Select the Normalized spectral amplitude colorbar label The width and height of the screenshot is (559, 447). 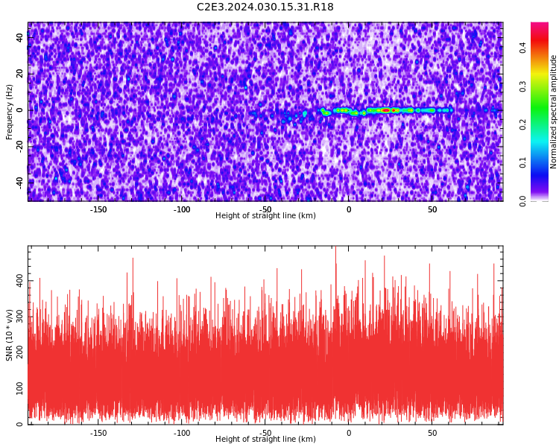coord(553,112)
